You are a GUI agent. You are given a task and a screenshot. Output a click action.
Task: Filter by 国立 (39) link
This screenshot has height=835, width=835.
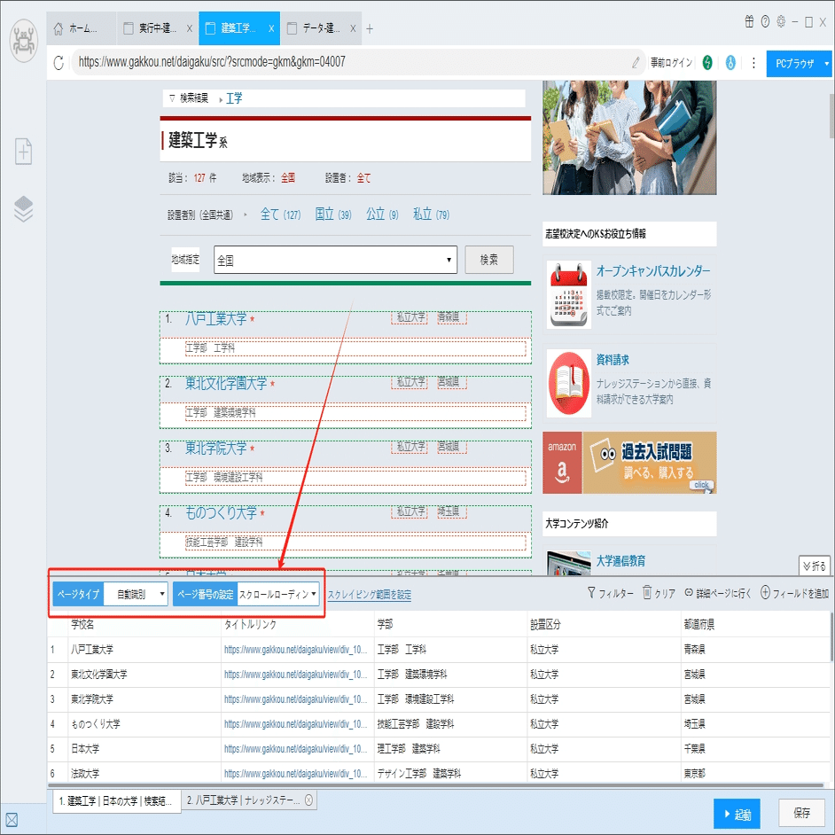click(332, 215)
